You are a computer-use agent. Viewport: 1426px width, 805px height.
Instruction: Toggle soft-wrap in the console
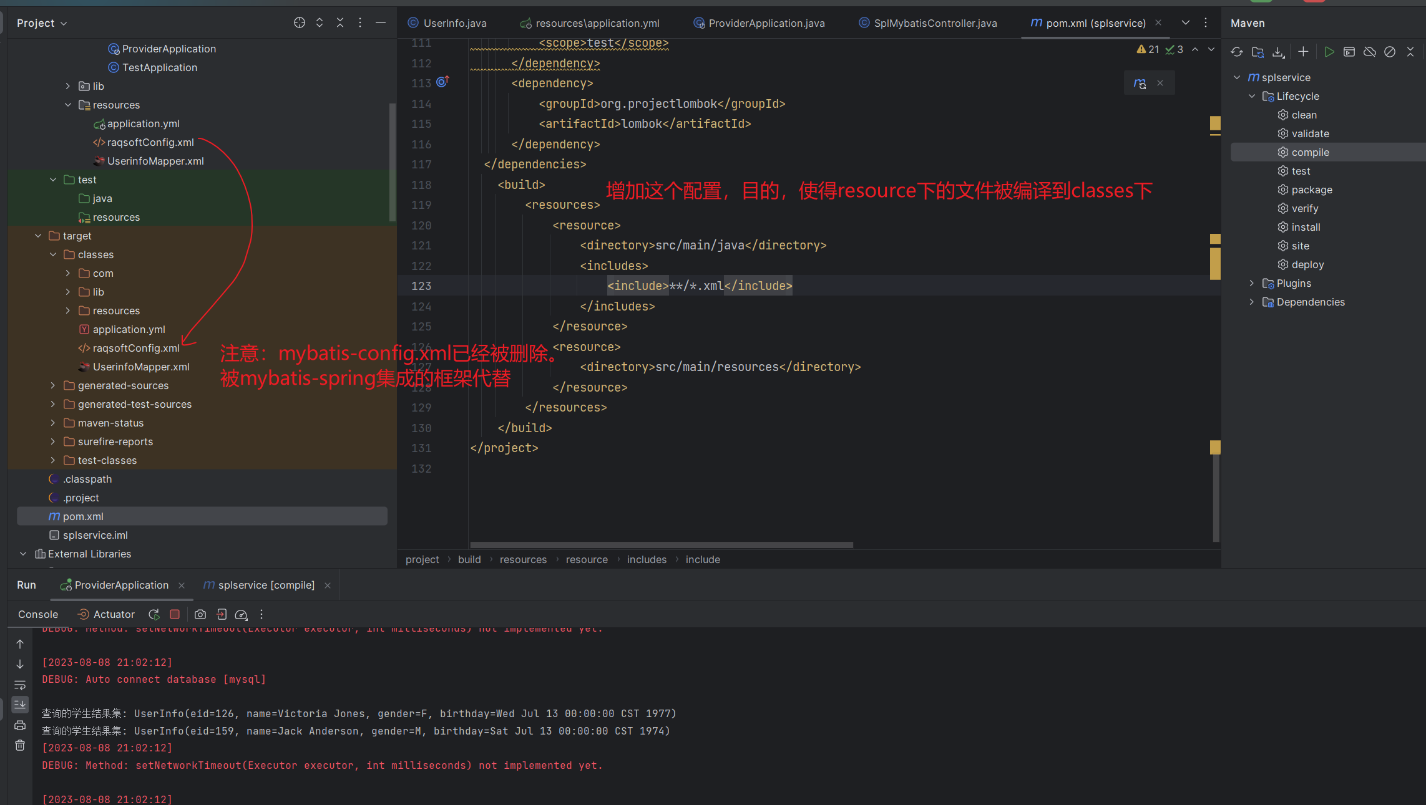(x=20, y=685)
